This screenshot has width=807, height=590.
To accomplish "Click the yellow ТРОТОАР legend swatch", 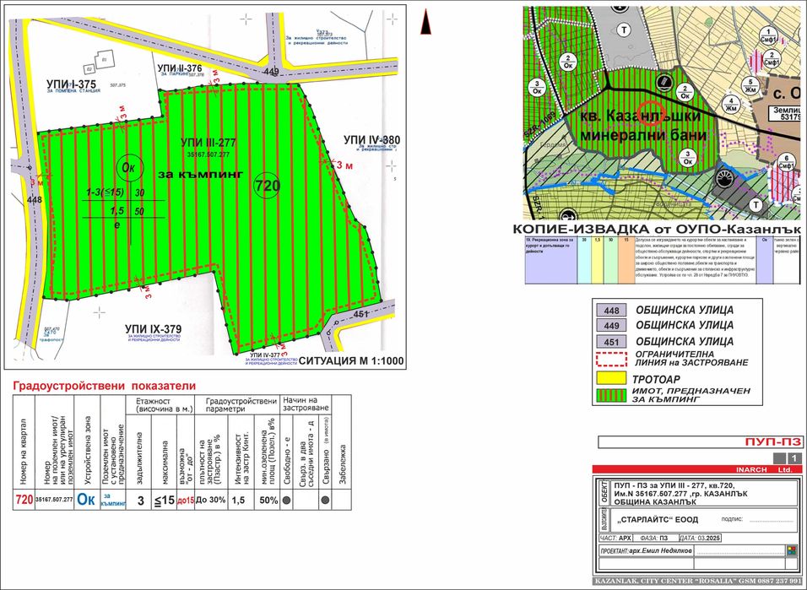I will point(611,378).
